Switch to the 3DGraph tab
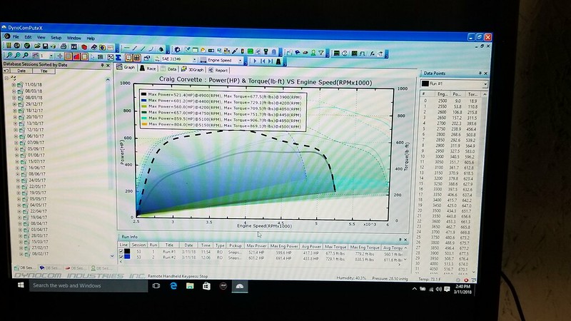The image size is (571, 321). click(192, 70)
